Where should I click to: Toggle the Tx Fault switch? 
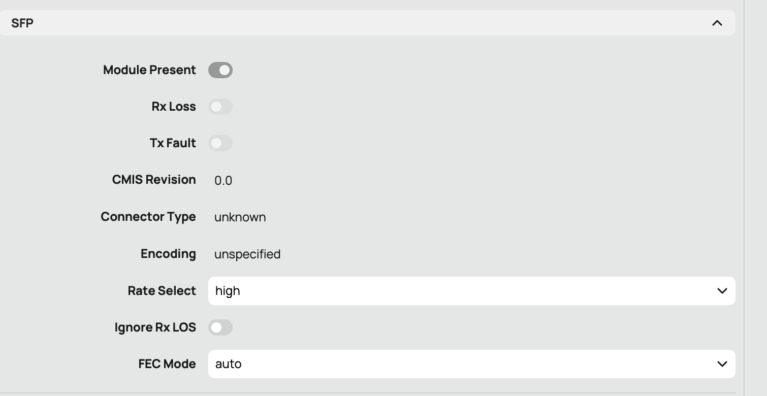220,143
